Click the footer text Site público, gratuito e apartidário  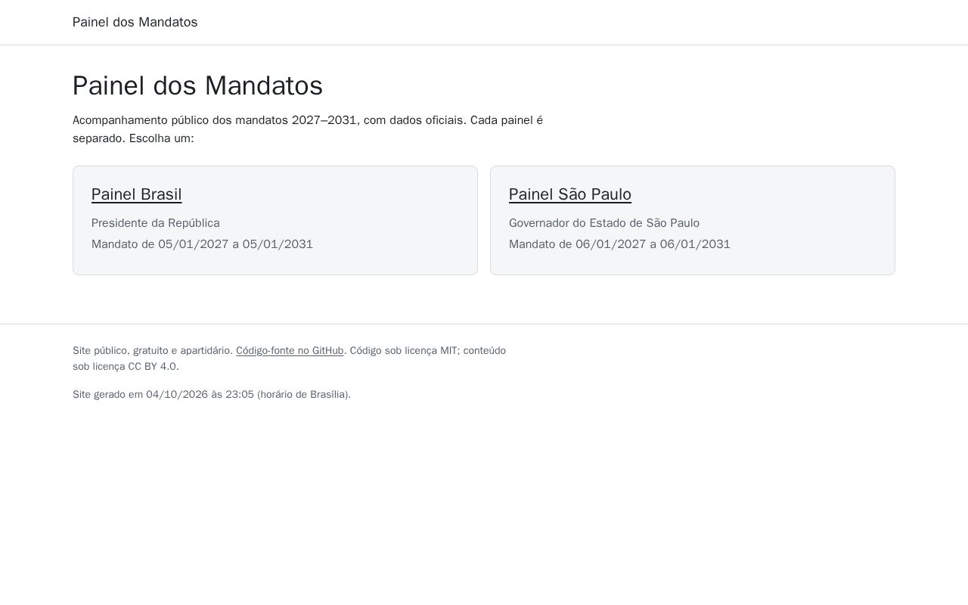pos(153,351)
